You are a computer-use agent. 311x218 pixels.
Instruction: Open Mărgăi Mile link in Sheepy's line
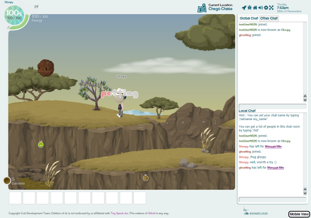[x=273, y=147]
